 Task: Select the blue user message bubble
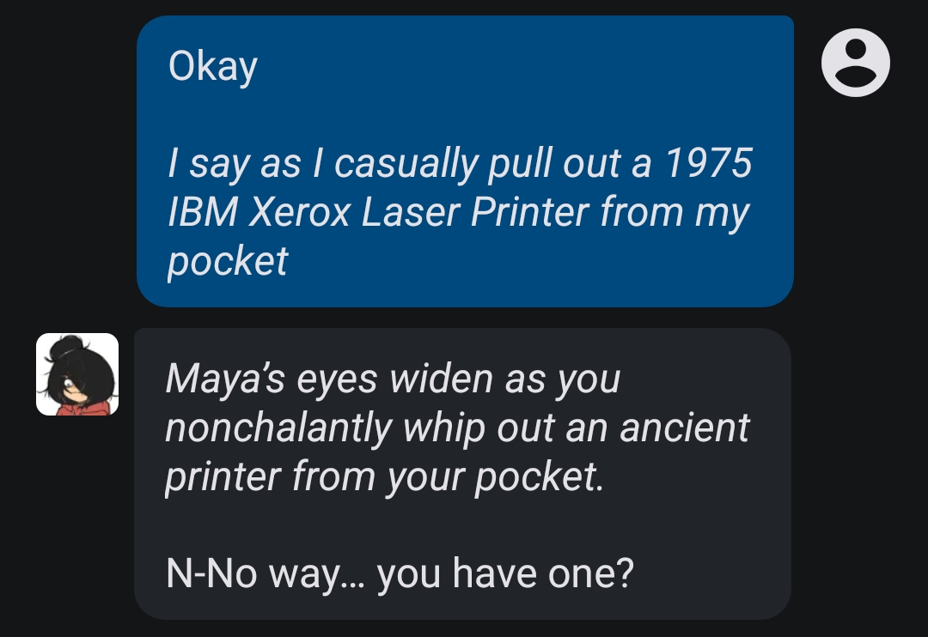[465, 161]
